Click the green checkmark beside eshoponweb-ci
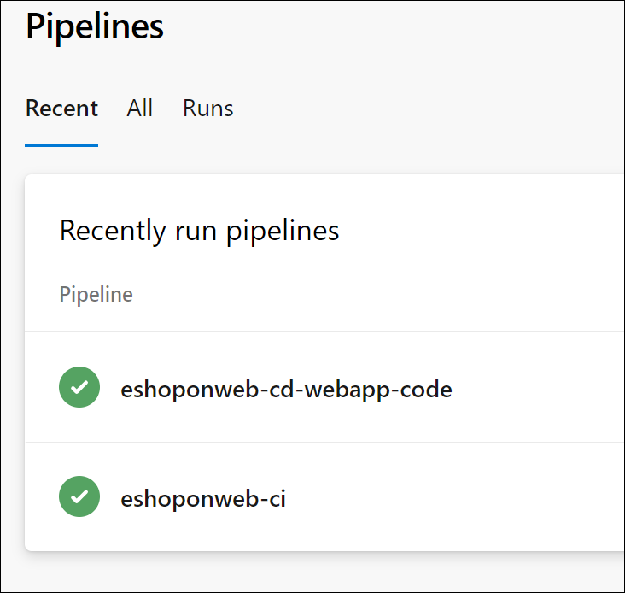This screenshot has width=625, height=593. click(x=79, y=496)
